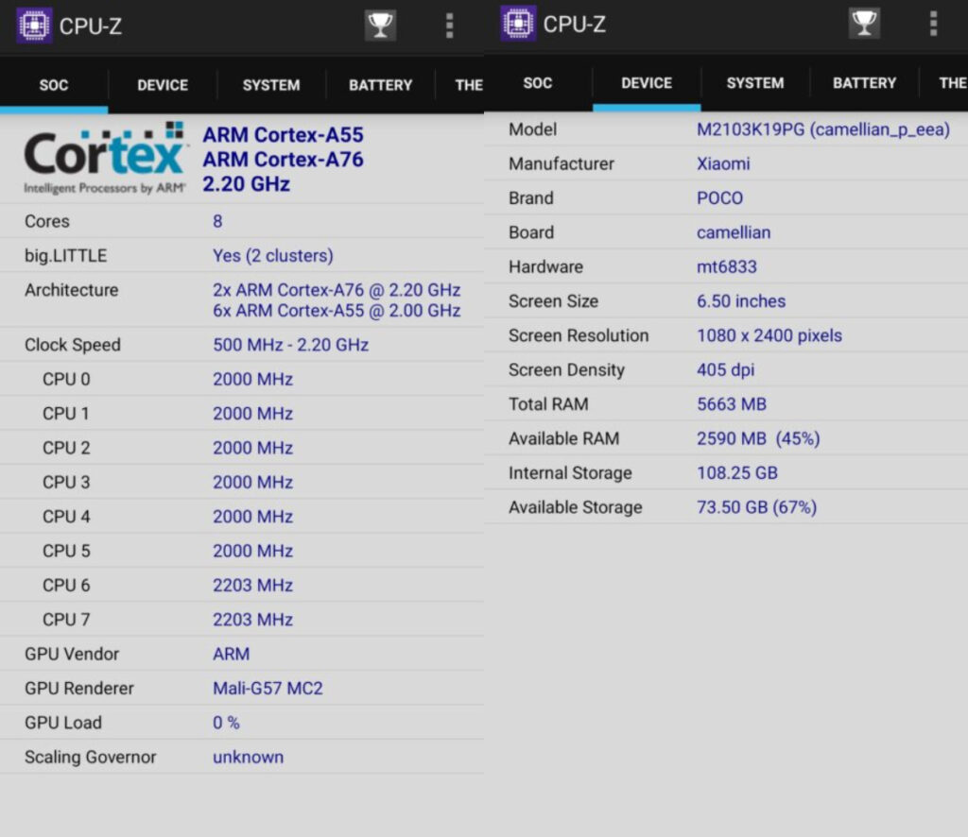Select the SOC tab in left screen

(54, 85)
